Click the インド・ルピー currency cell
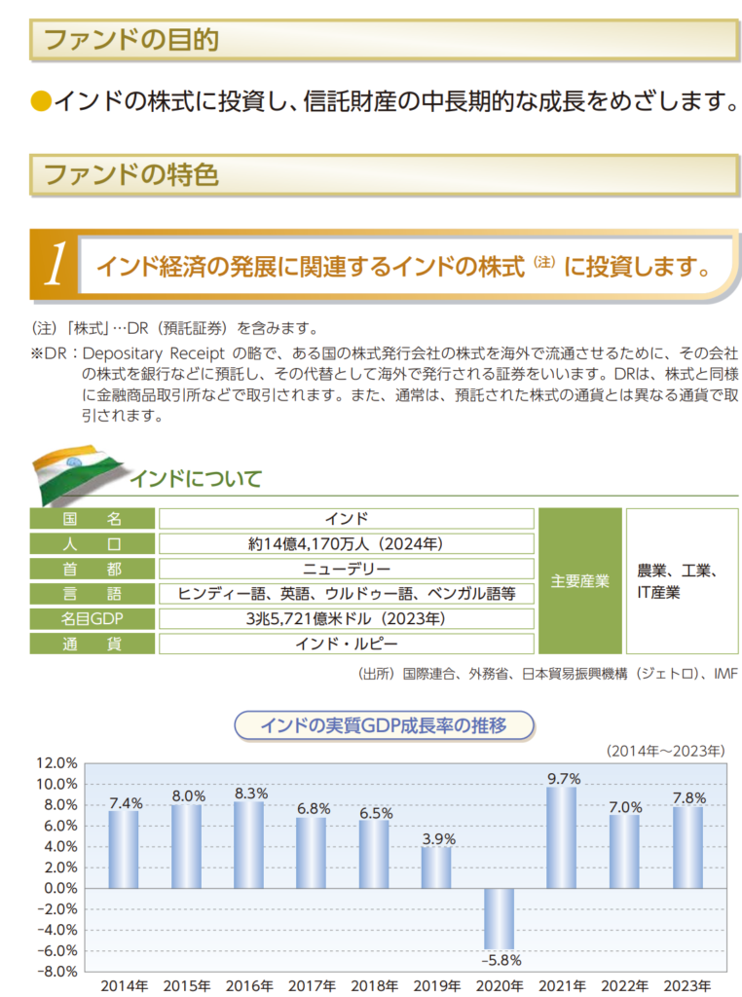742x997 pixels. (x=346, y=644)
